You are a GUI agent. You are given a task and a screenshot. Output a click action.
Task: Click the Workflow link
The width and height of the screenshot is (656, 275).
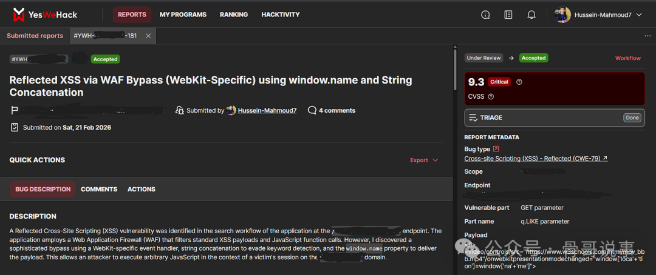pyautogui.click(x=627, y=58)
